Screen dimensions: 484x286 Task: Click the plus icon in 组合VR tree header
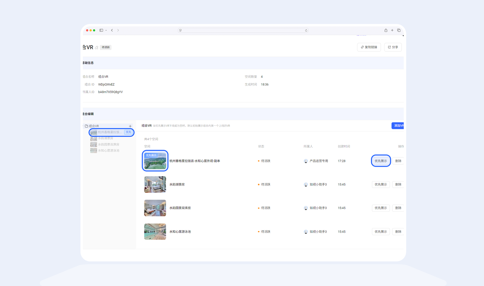pos(130,126)
